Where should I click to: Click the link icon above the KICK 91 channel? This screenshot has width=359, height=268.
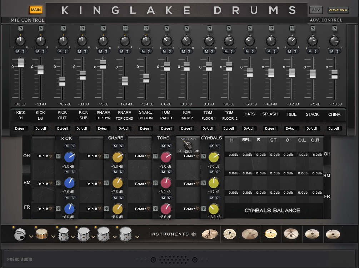21,28
